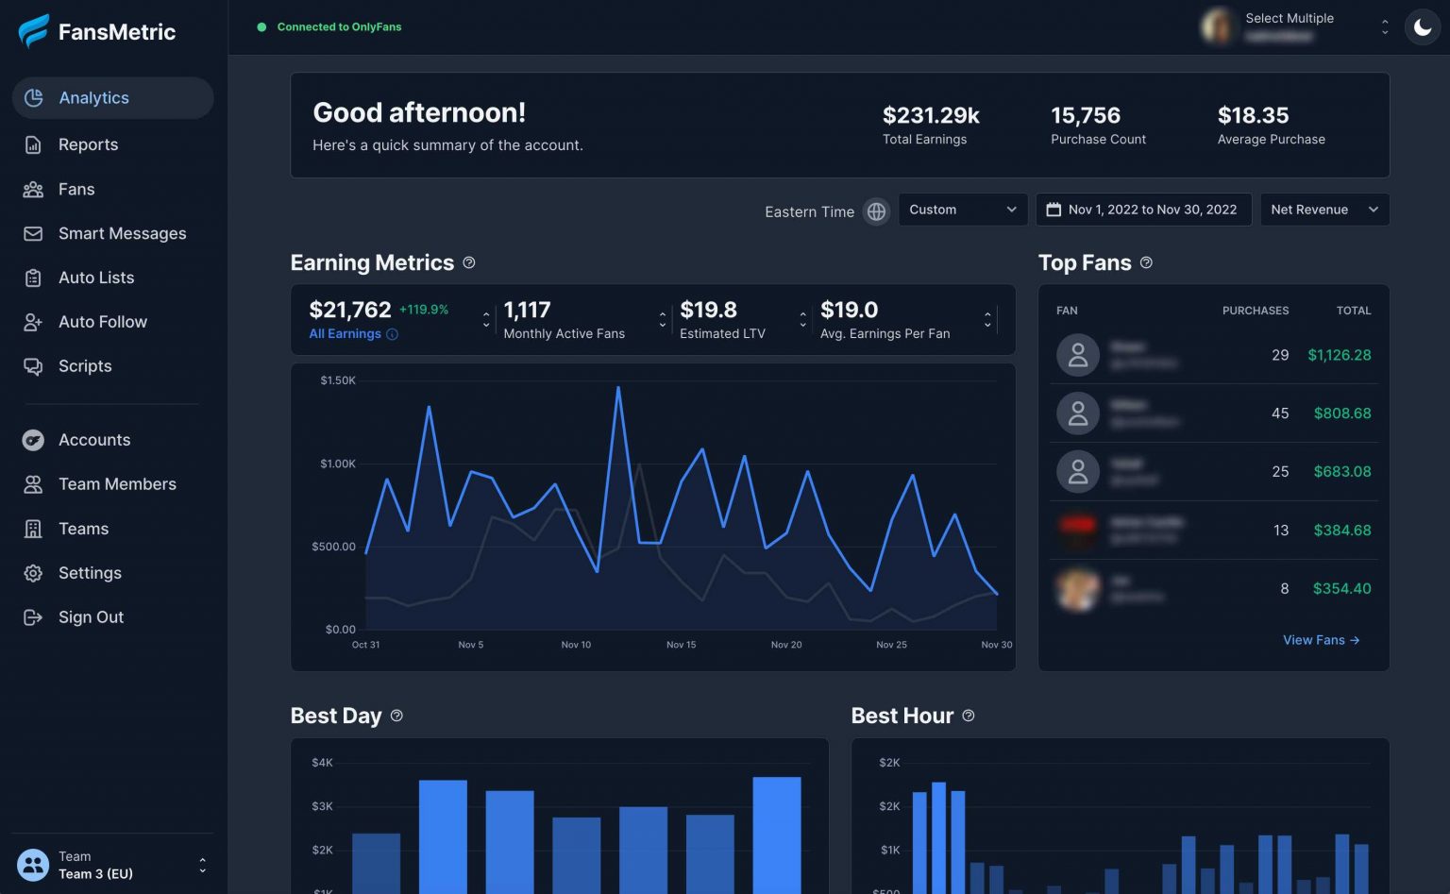Toggle dark mode with the moon button
1450x894 pixels.
pos(1422,27)
